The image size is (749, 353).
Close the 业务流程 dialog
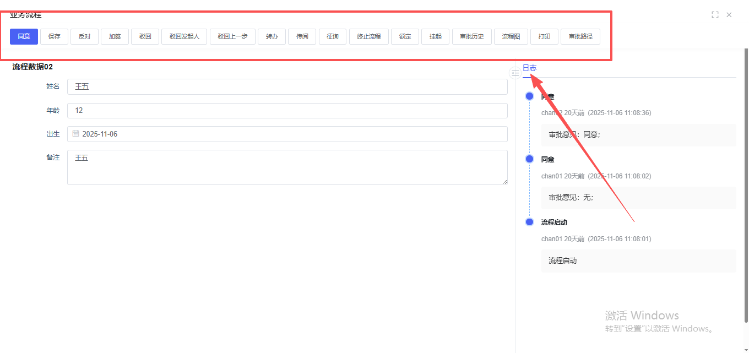tap(729, 15)
